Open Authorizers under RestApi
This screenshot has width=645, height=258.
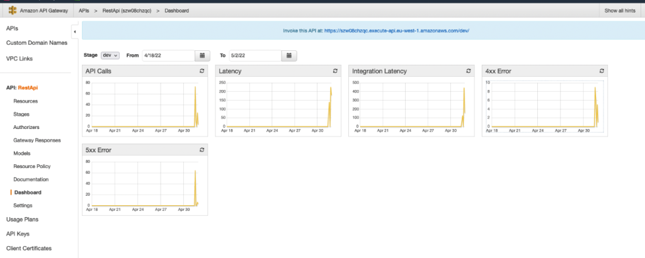[26, 127]
